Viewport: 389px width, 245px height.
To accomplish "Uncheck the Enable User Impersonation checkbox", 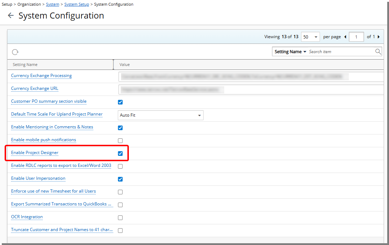I will (x=120, y=179).
